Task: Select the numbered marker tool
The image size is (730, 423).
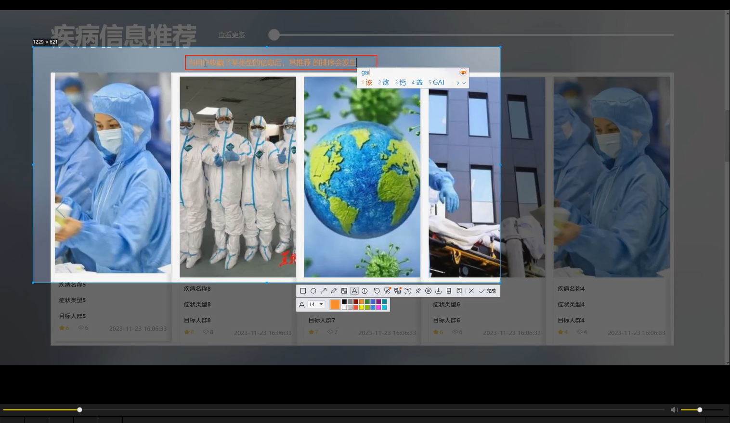Action: (x=365, y=291)
